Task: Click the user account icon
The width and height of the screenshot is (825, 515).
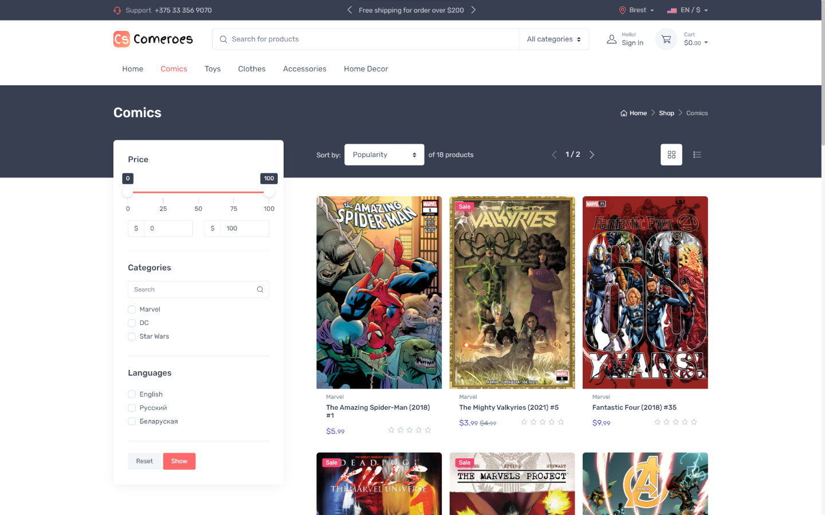Action: [612, 39]
